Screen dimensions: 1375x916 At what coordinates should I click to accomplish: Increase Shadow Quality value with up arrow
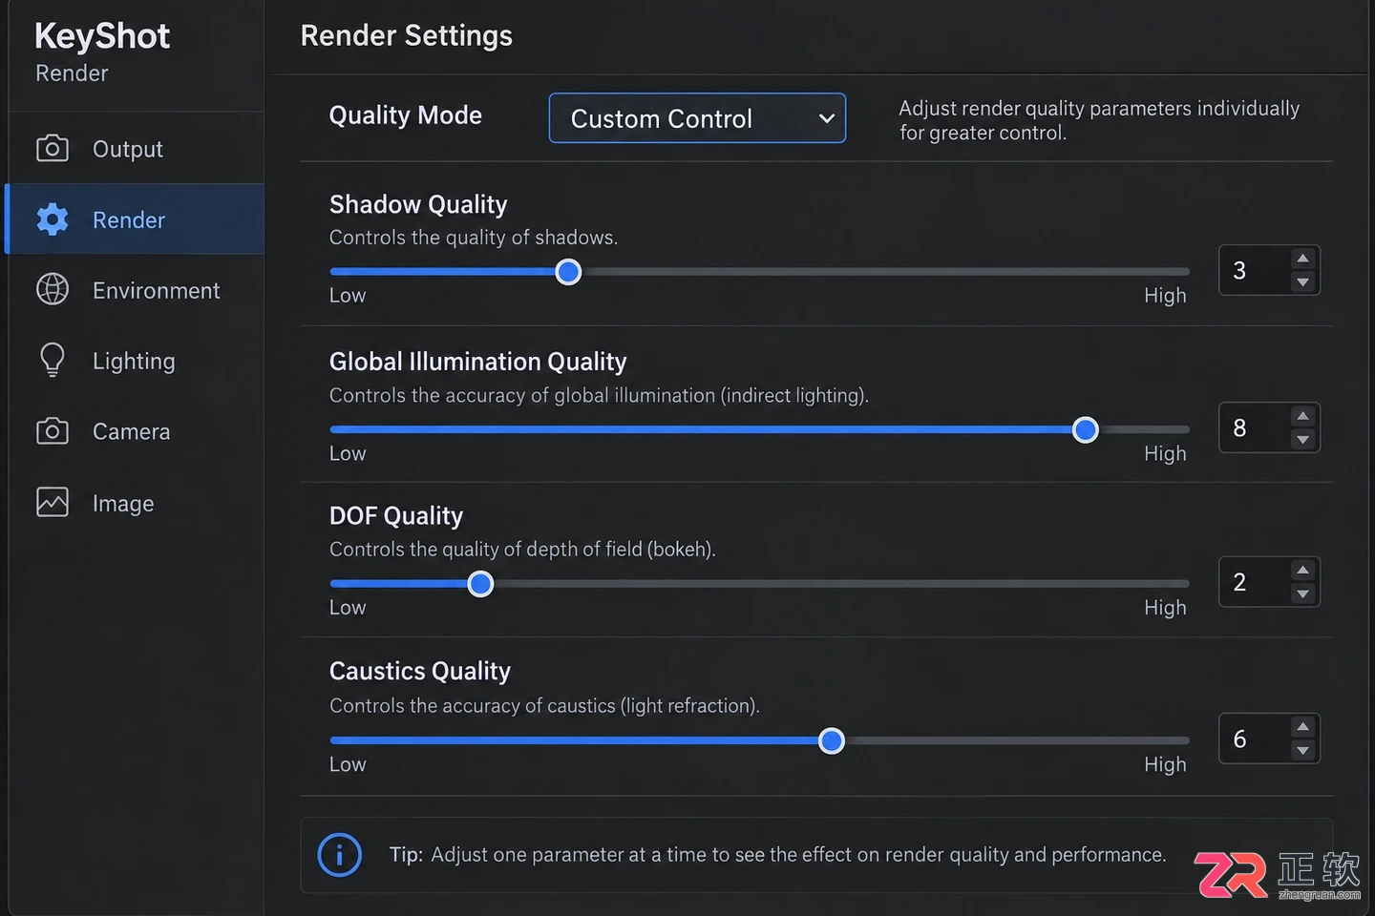click(x=1302, y=259)
